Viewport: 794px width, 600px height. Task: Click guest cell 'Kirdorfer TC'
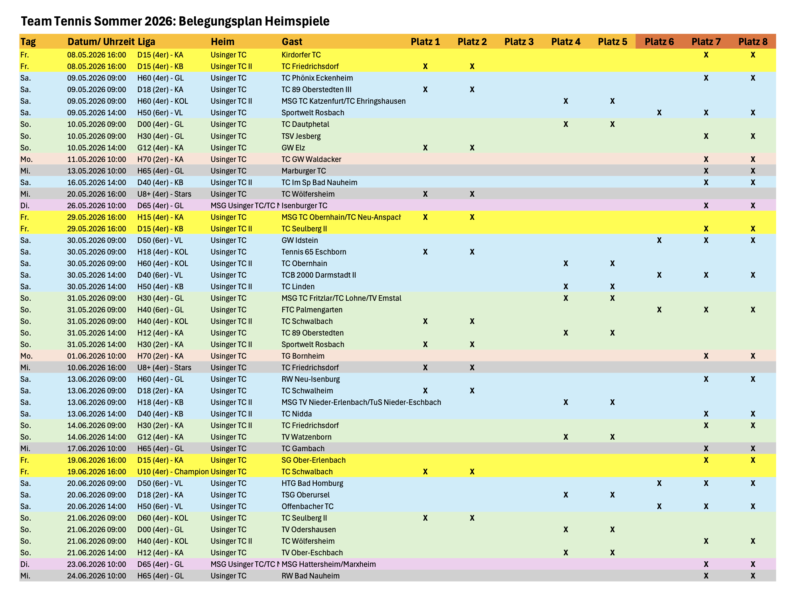pyautogui.click(x=301, y=55)
